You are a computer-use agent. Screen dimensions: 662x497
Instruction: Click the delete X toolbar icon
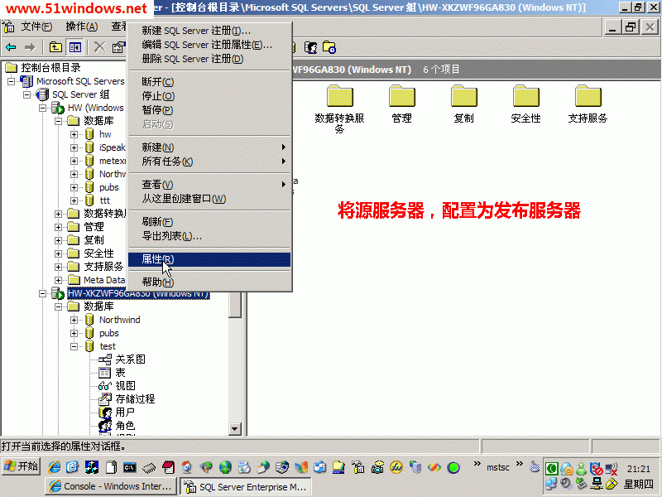tap(99, 47)
